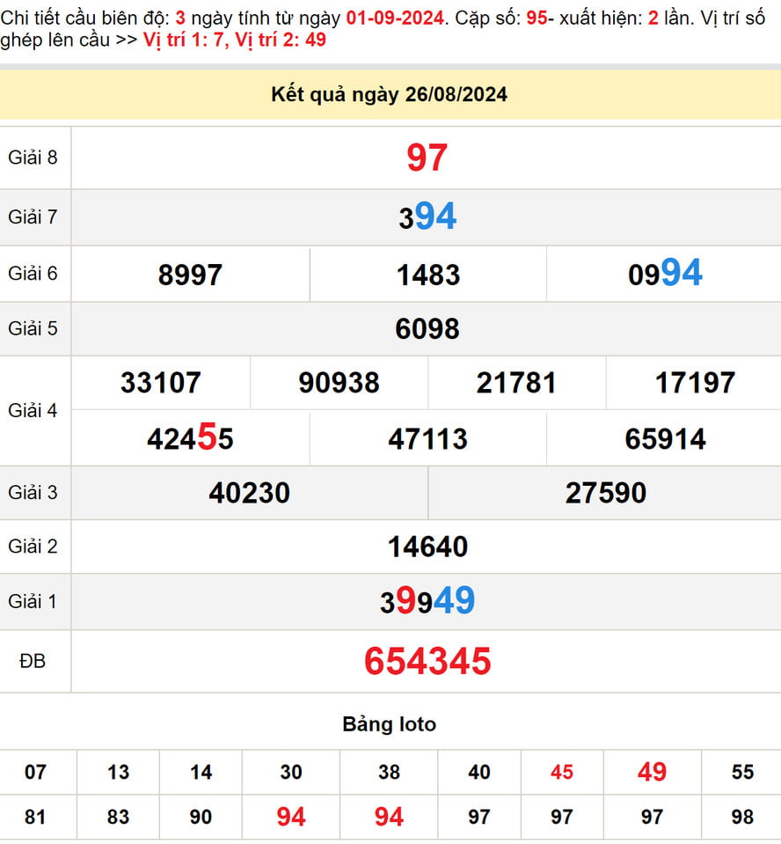Click the 'ĐB' special prize label

[x=33, y=661]
